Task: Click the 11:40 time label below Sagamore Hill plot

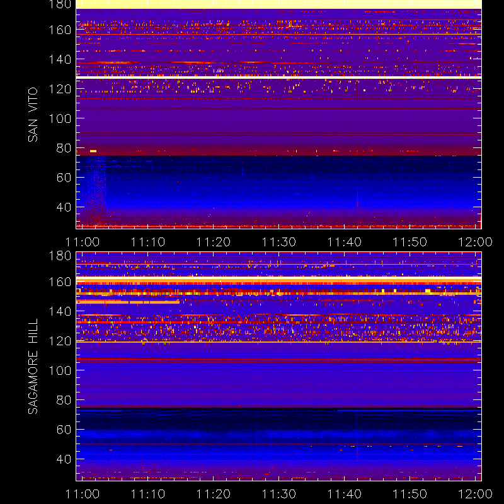Action: [344, 494]
